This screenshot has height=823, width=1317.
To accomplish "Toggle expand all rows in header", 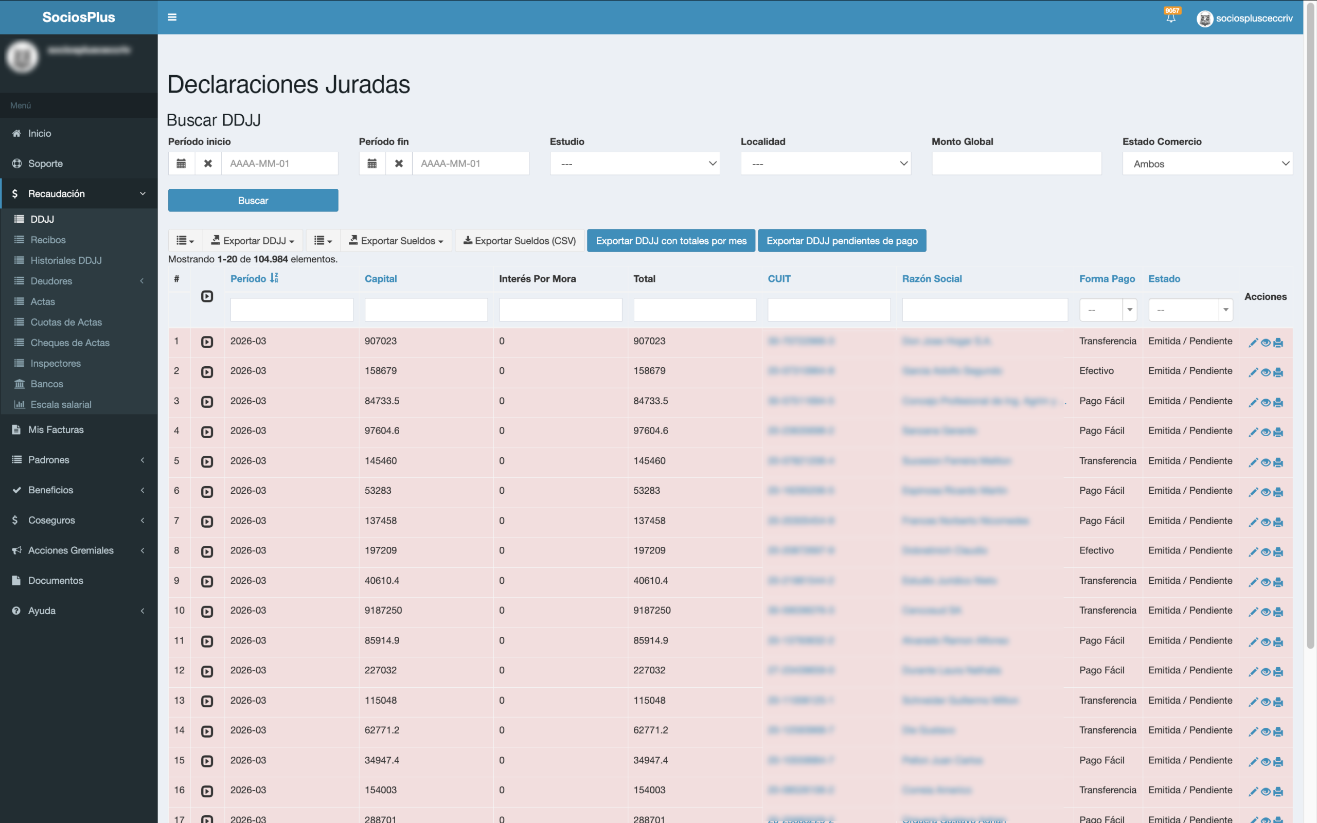I will click(x=207, y=296).
